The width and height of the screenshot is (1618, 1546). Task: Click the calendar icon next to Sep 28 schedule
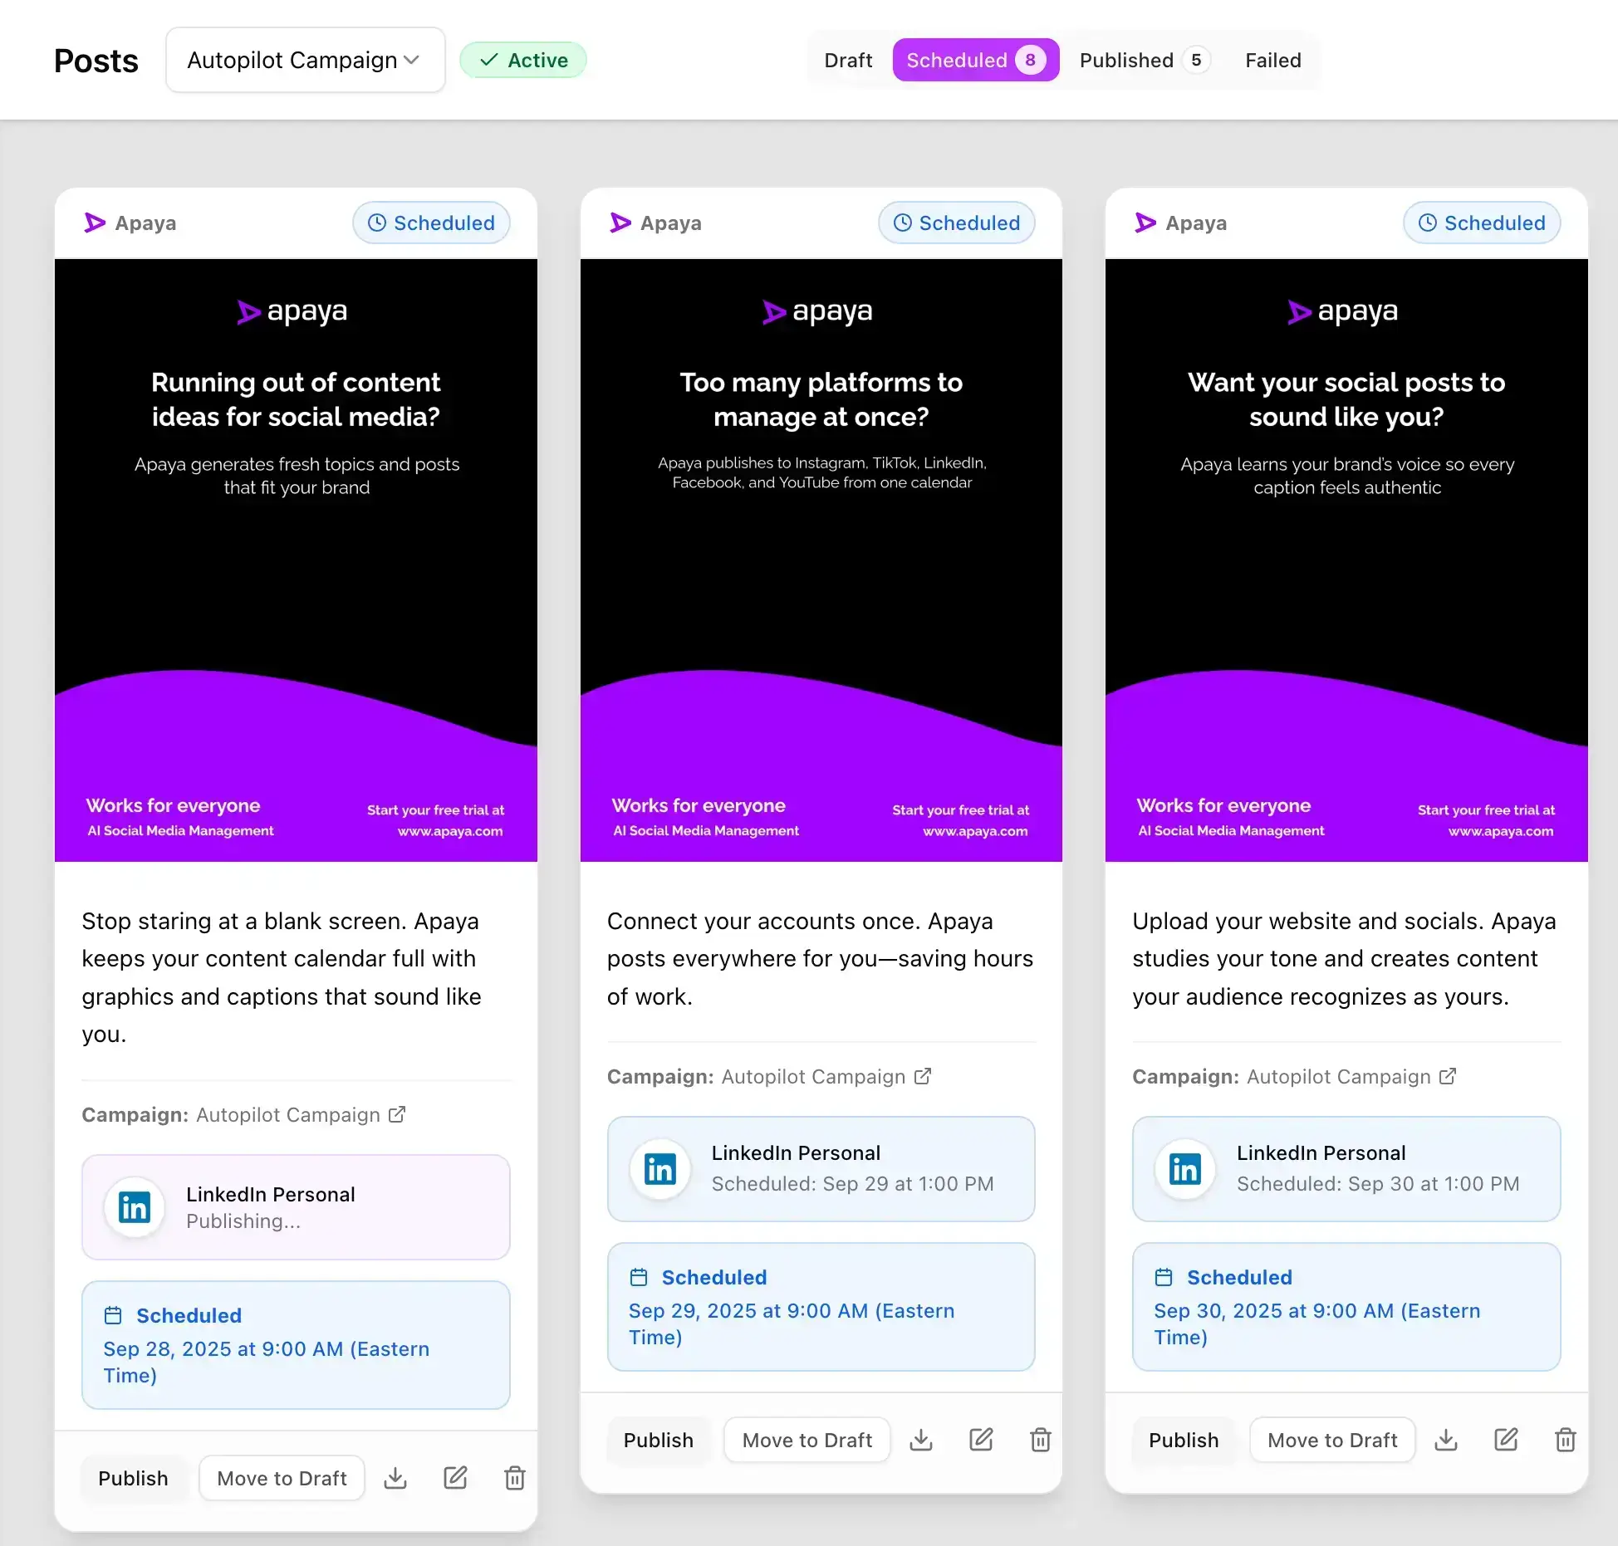[113, 1314]
